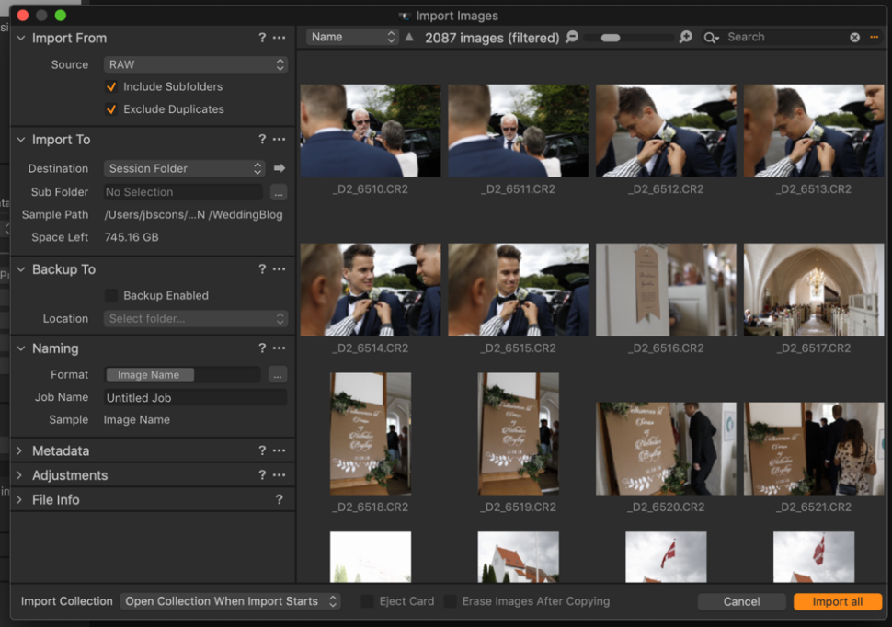Uncheck Include Subfolders

click(x=111, y=86)
